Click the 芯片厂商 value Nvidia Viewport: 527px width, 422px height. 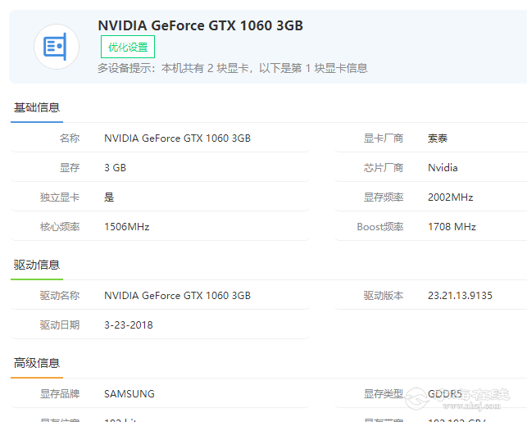pyautogui.click(x=443, y=168)
